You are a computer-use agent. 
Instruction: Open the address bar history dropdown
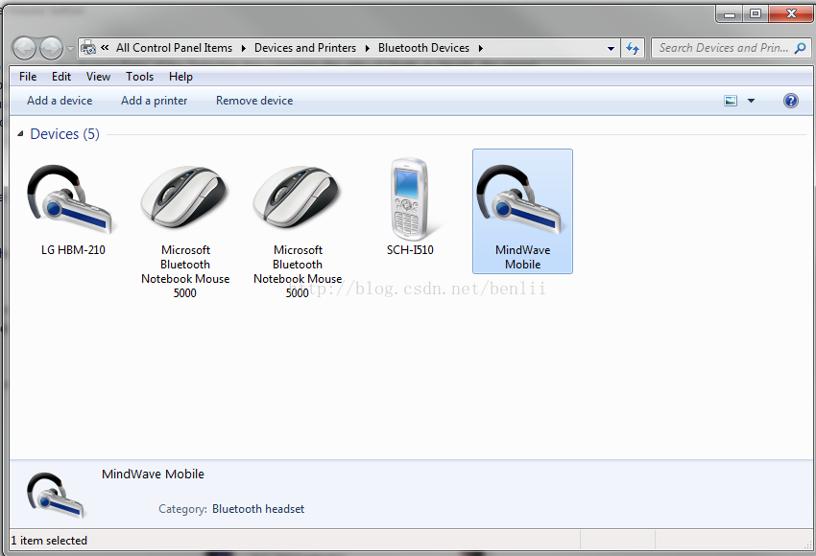(611, 48)
